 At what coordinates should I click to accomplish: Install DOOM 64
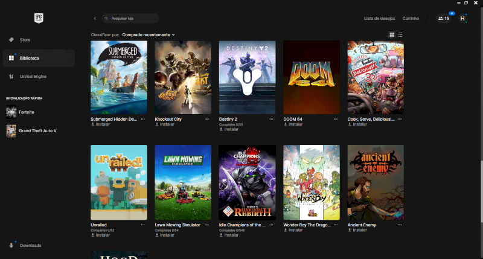[293, 124]
